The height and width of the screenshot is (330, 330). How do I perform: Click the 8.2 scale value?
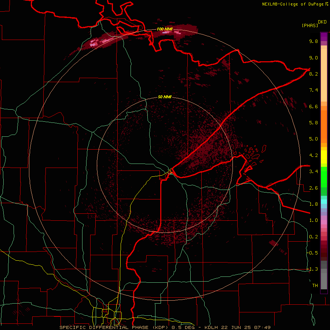pos(313,74)
